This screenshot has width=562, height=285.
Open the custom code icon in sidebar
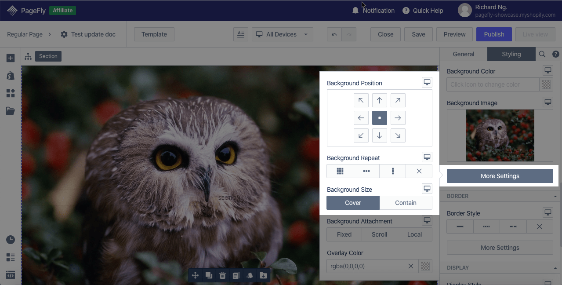11,275
